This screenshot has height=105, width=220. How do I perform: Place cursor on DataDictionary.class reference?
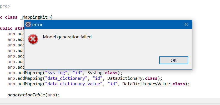(132, 78)
